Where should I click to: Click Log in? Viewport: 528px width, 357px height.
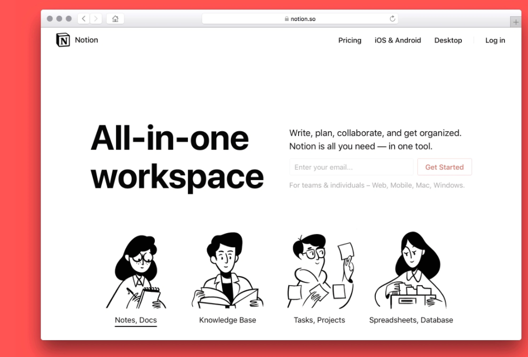click(495, 40)
